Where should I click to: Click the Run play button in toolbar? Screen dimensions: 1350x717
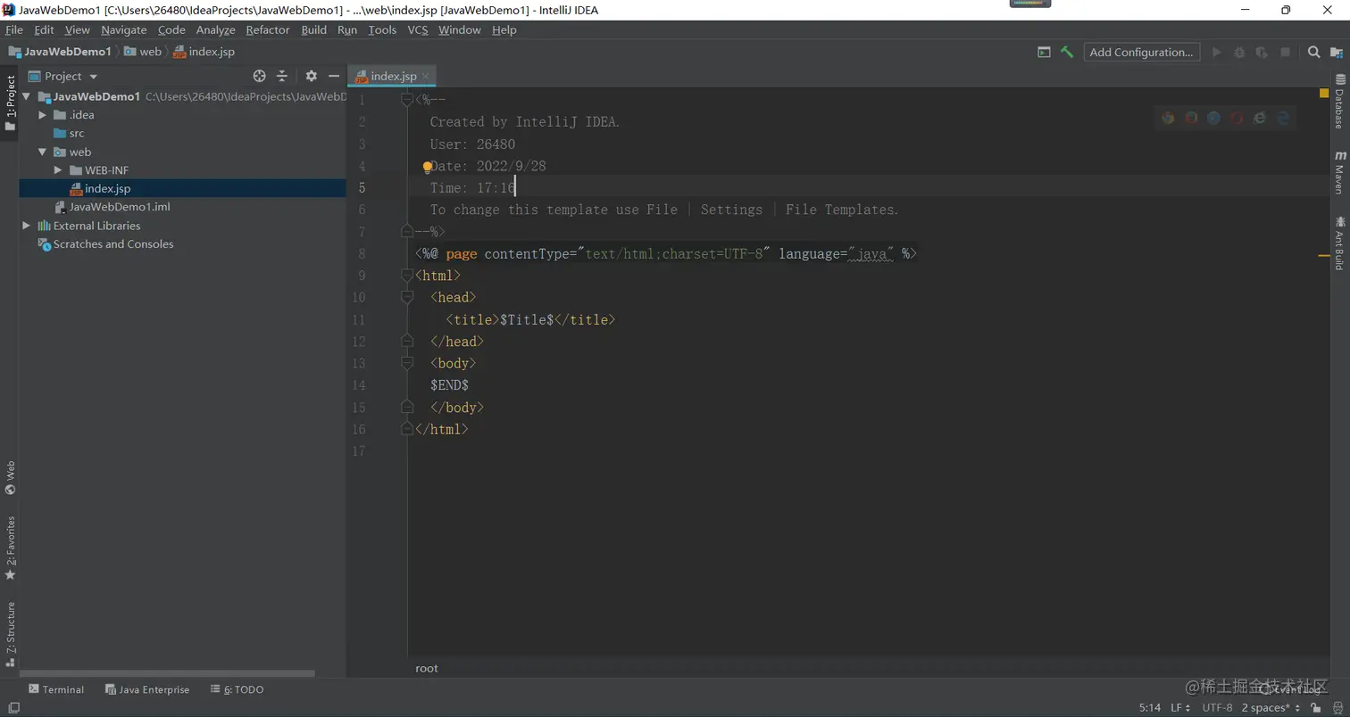[x=1216, y=52]
